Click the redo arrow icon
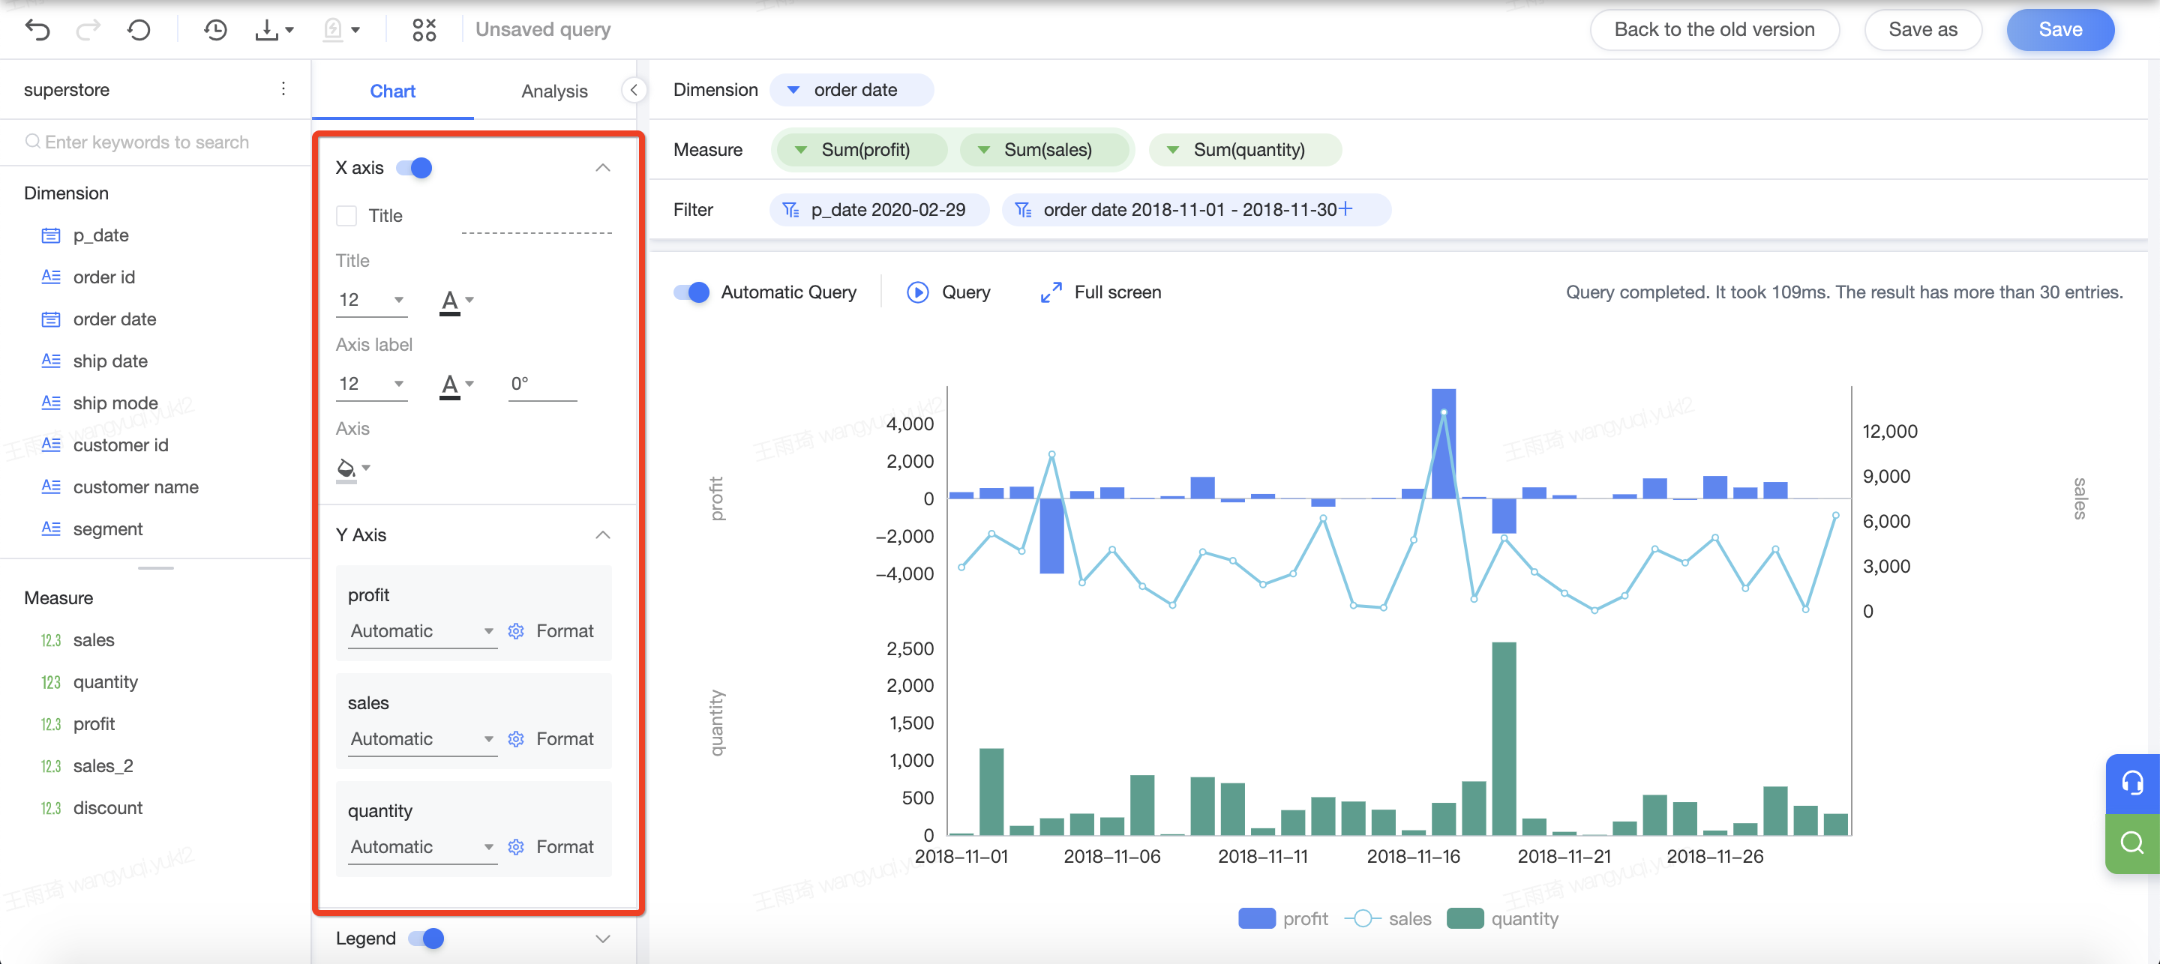 (x=88, y=30)
